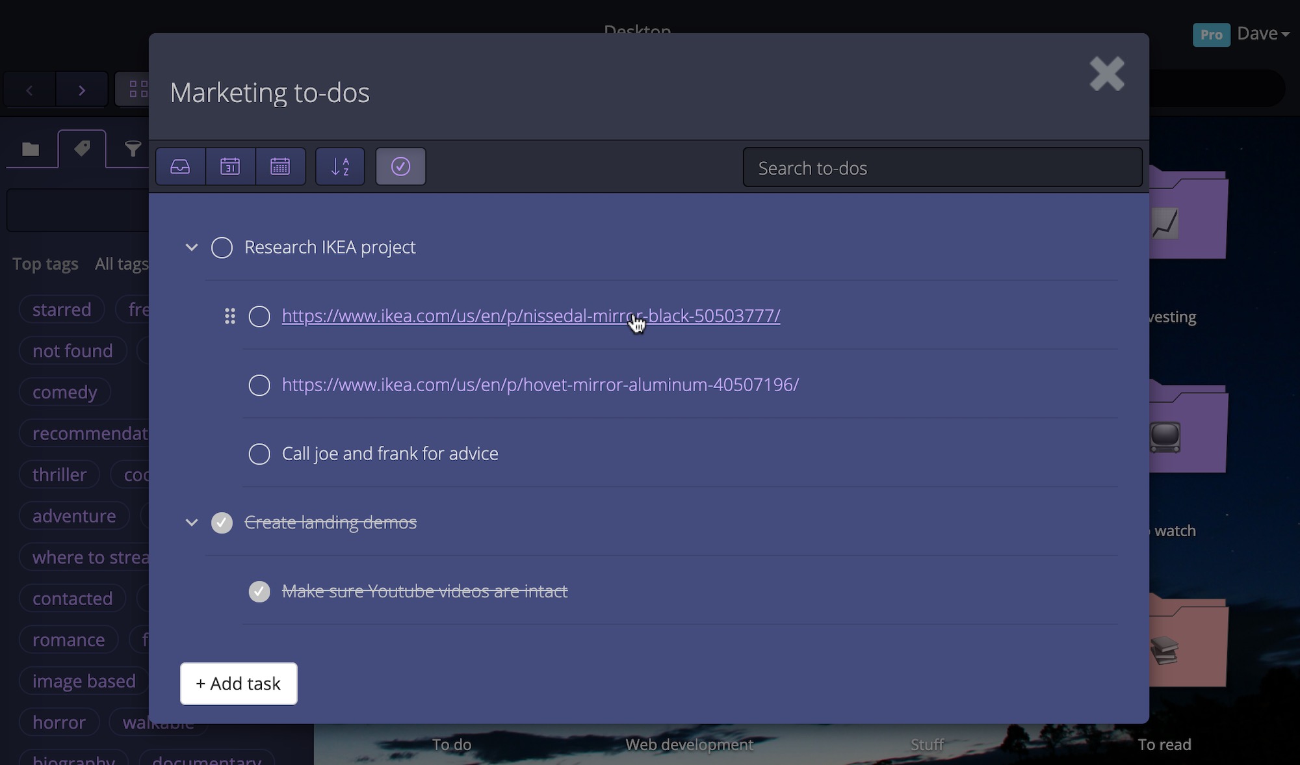Image resolution: width=1300 pixels, height=765 pixels.
Task: Close the Marketing to-dos dialog
Action: coord(1106,73)
